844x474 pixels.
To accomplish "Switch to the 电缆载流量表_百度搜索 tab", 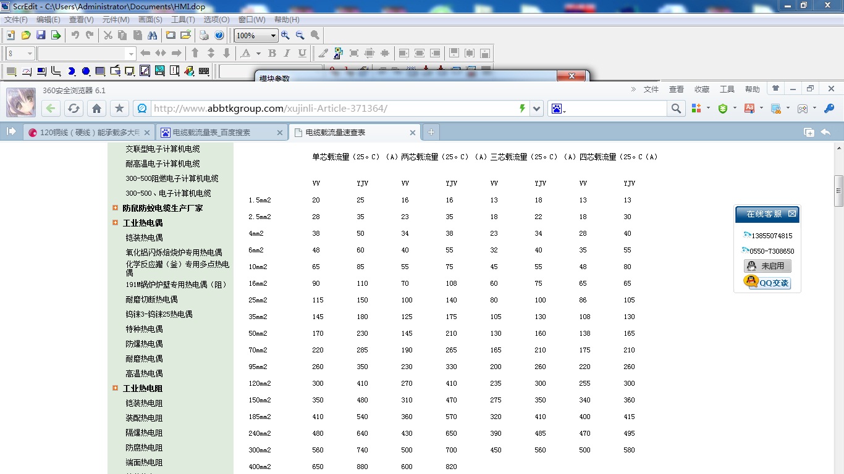I will [x=212, y=132].
